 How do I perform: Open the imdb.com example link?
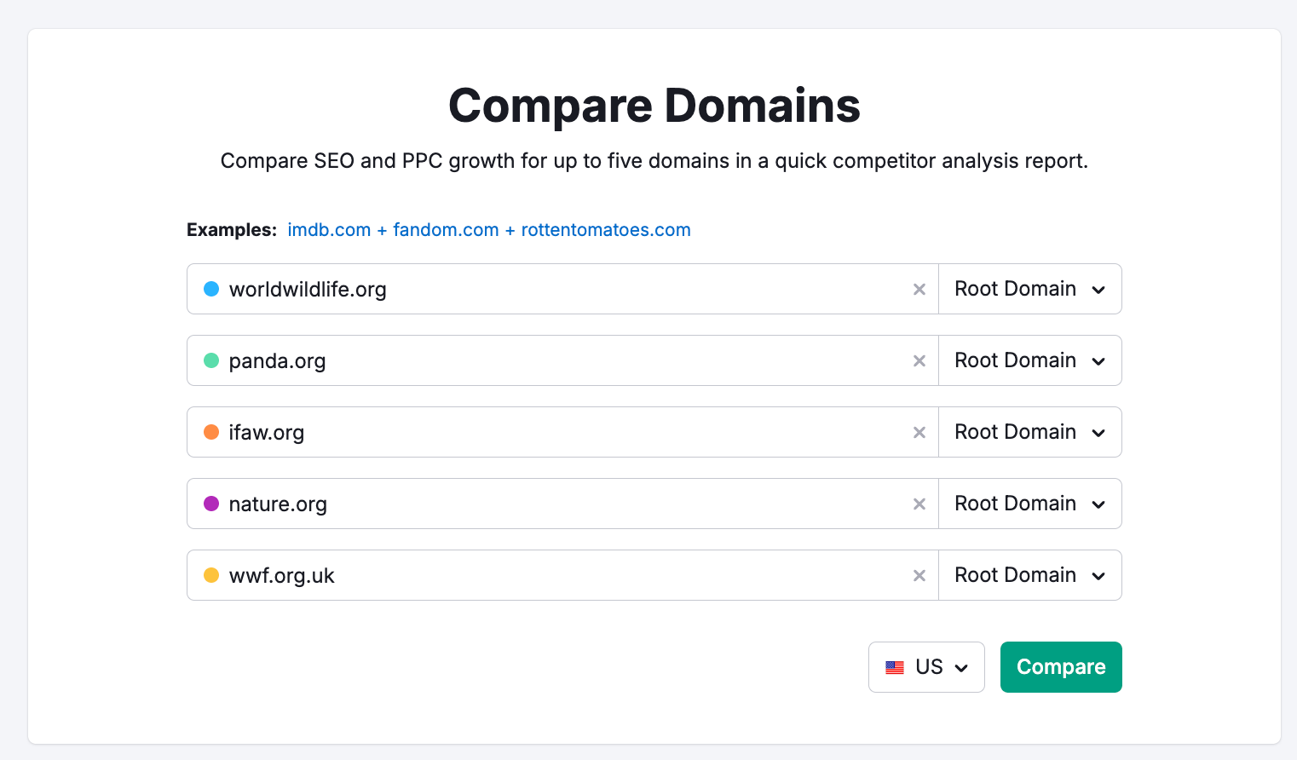(329, 229)
